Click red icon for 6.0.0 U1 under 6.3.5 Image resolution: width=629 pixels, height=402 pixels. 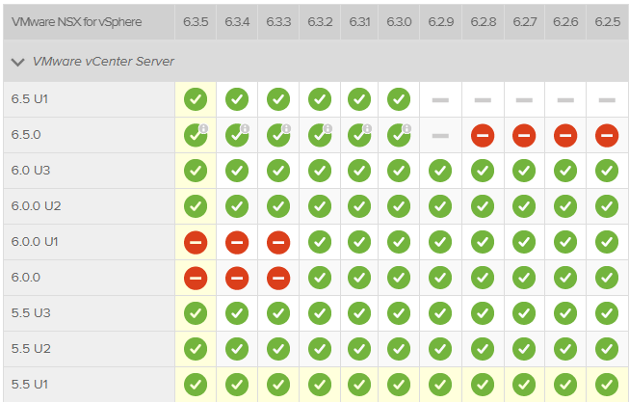pyautogui.click(x=197, y=242)
